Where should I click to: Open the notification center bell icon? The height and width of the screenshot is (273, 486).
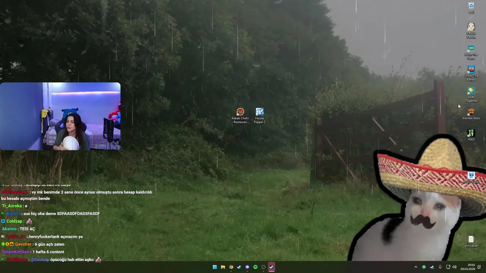(479, 267)
